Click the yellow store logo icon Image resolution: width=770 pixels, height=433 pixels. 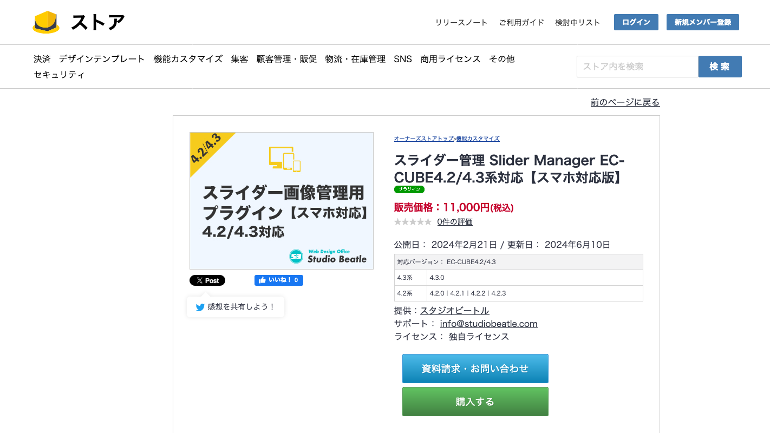[46, 22]
